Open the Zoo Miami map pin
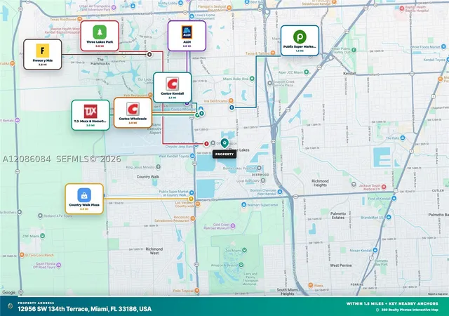Viewport: 449px width, 316px height. tap(244, 250)
